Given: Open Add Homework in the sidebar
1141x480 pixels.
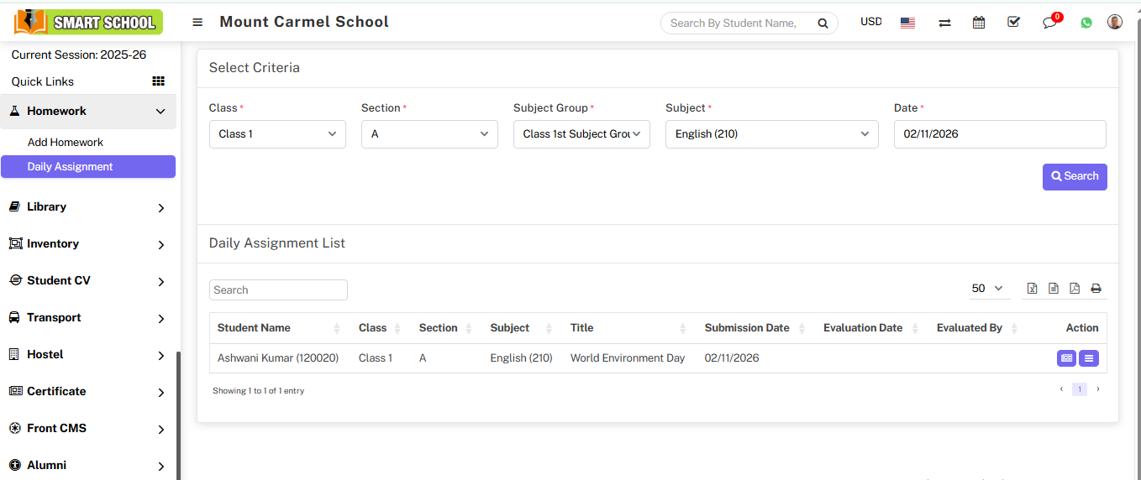Looking at the screenshot, I should 66,143.
